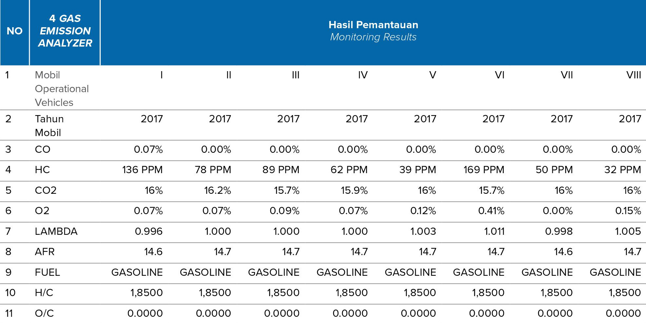
Task: Click the FUEL row label
Action: (47, 273)
